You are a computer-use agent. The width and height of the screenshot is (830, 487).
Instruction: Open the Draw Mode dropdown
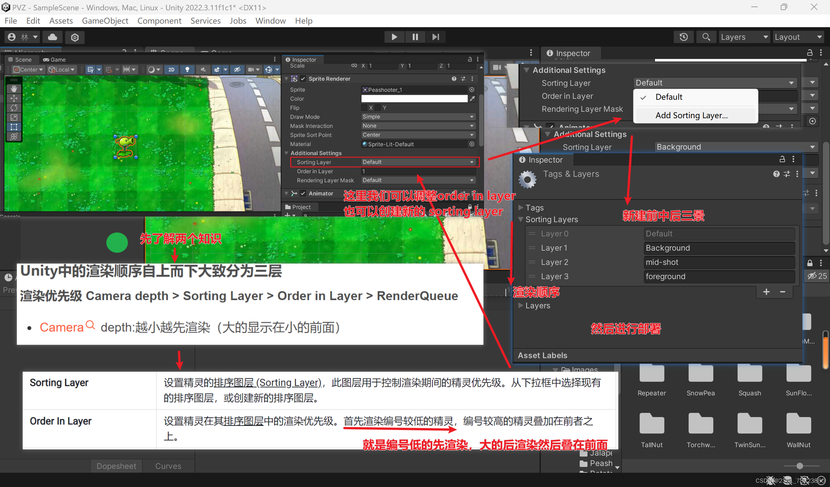coord(418,117)
